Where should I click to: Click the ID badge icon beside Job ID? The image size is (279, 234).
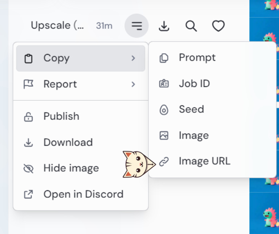click(x=164, y=83)
